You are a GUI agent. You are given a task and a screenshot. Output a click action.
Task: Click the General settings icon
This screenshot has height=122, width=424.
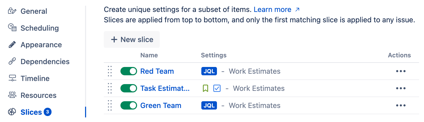point(12,11)
